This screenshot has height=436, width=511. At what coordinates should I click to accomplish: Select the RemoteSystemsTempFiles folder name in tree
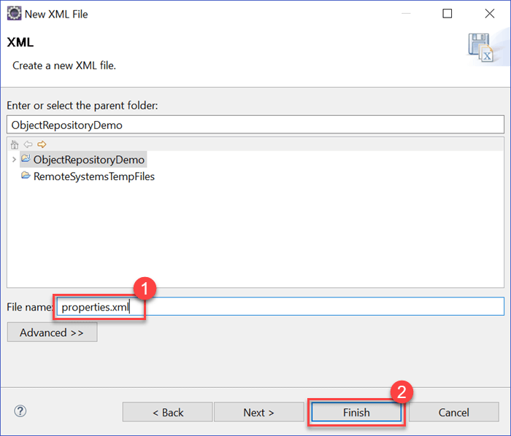[94, 176]
